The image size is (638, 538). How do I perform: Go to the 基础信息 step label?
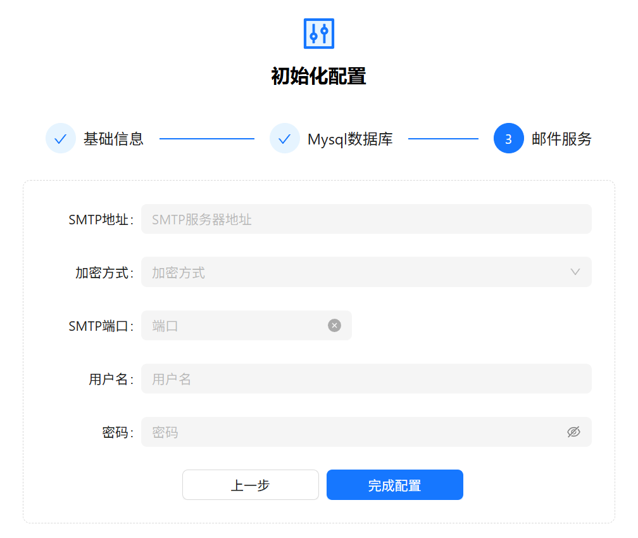[113, 139]
